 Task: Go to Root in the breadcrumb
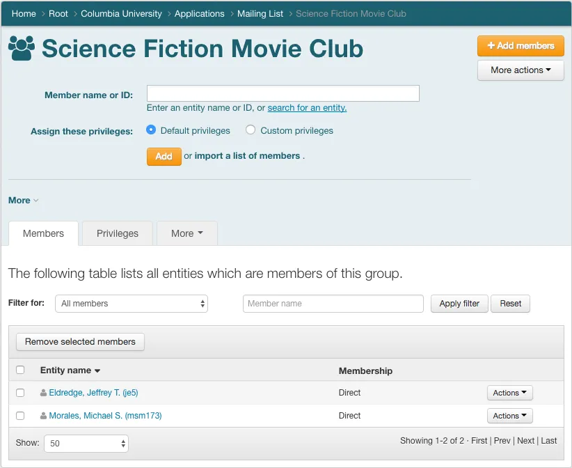pos(58,13)
